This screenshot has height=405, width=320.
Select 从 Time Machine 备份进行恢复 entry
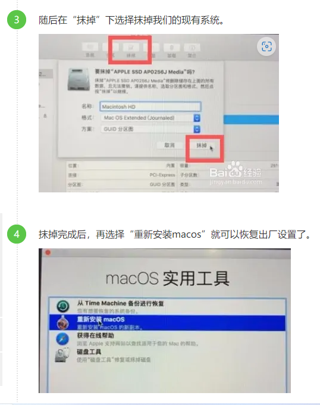pyautogui.click(x=167, y=306)
